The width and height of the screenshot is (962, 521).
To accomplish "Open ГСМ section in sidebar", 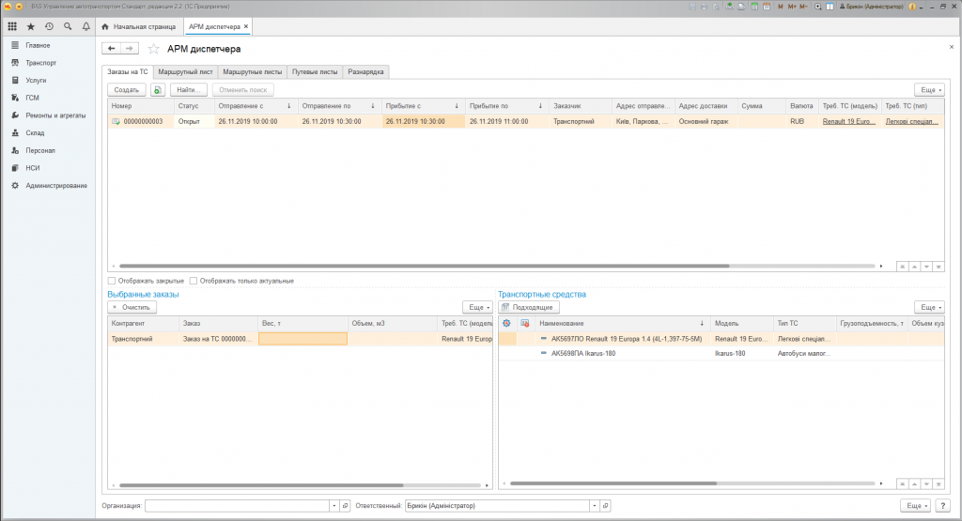I will [x=32, y=98].
